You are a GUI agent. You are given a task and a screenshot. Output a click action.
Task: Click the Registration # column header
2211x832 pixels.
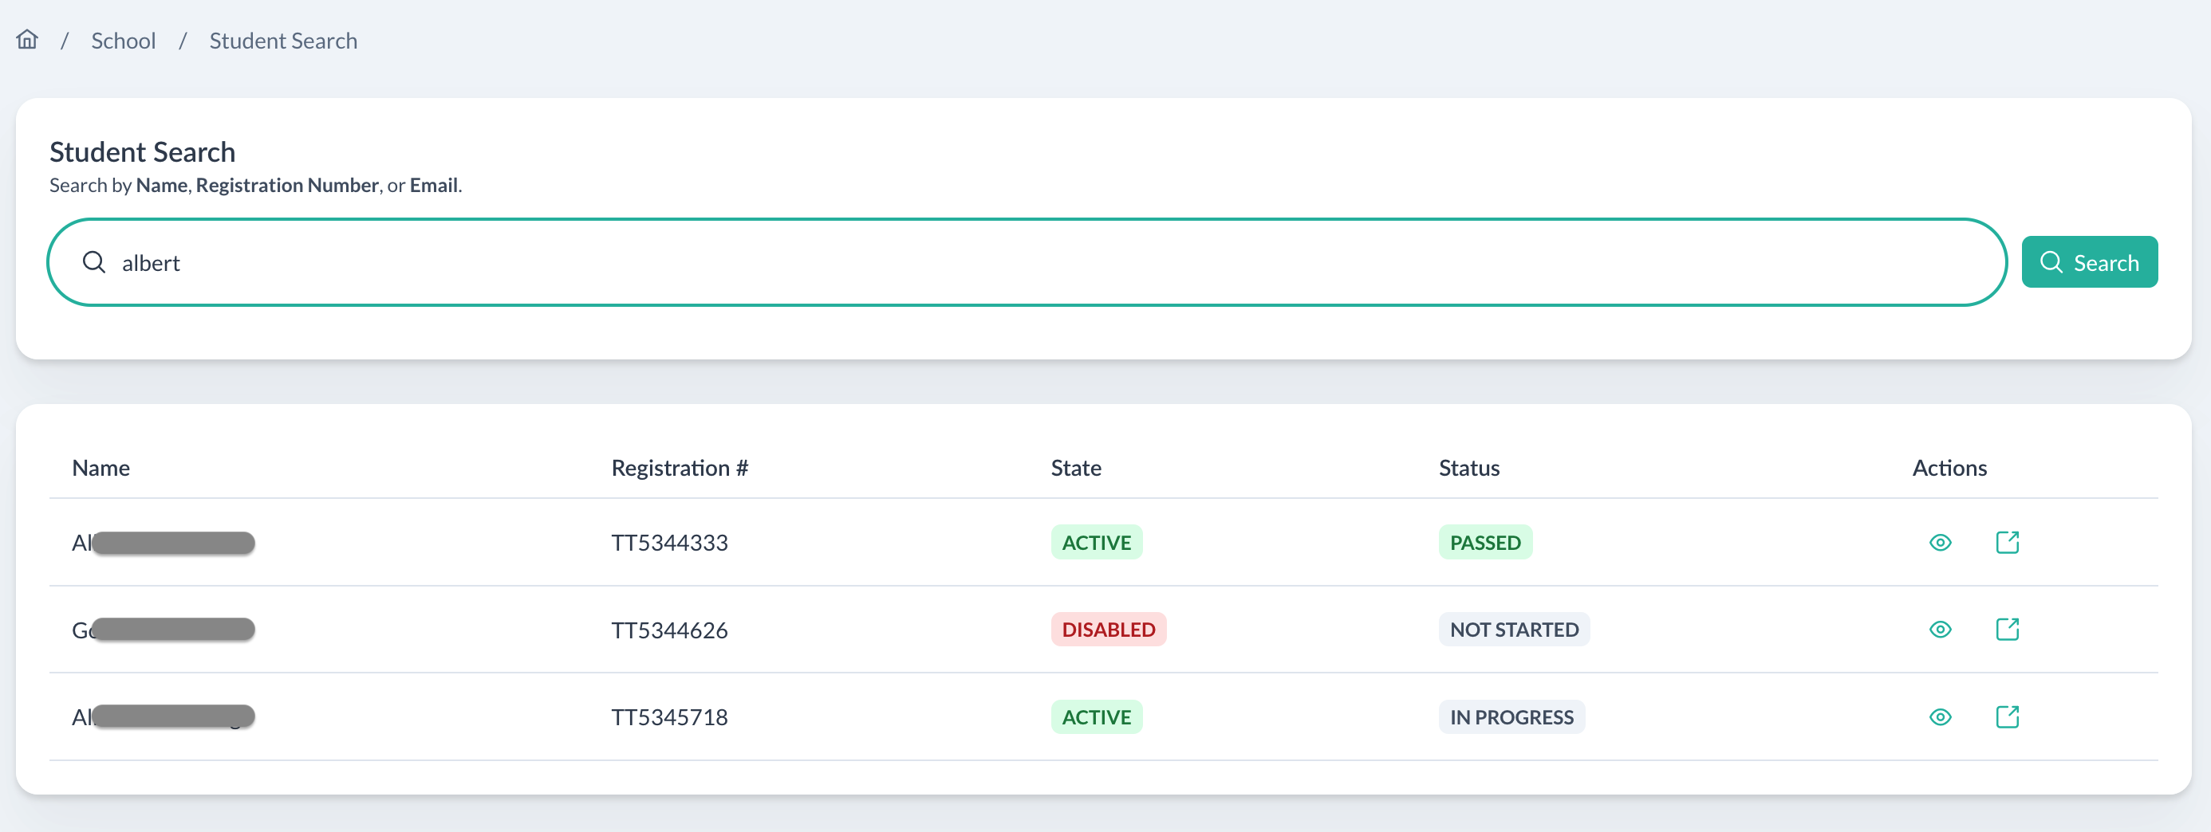[680, 468]
